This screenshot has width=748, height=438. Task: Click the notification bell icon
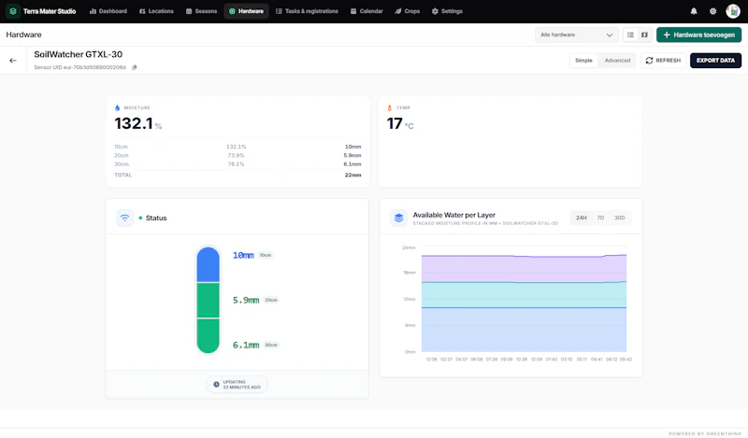coord(694,11)
